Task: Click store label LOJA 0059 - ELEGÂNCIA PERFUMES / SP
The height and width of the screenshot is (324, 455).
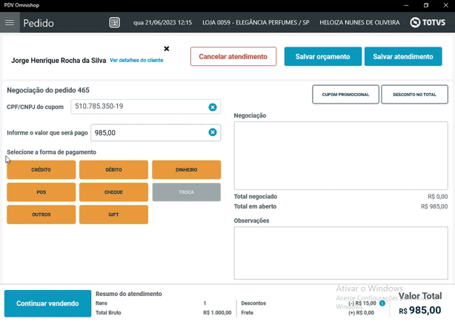Action: click(256, 23)
